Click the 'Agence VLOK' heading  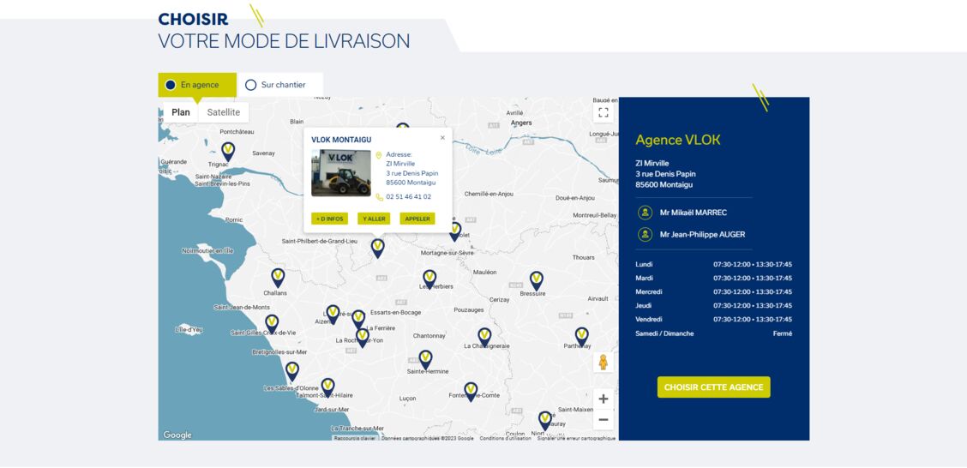point(678,140)
